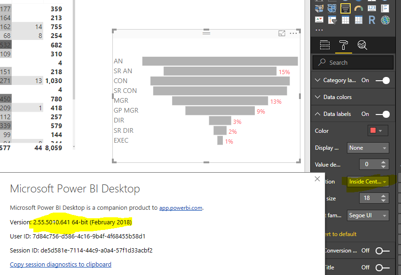Image resolution: width=401 pixels, height=275 pixels.
Task: Click the GP MGR funnel bar
Action: click(x=220, y=111)
